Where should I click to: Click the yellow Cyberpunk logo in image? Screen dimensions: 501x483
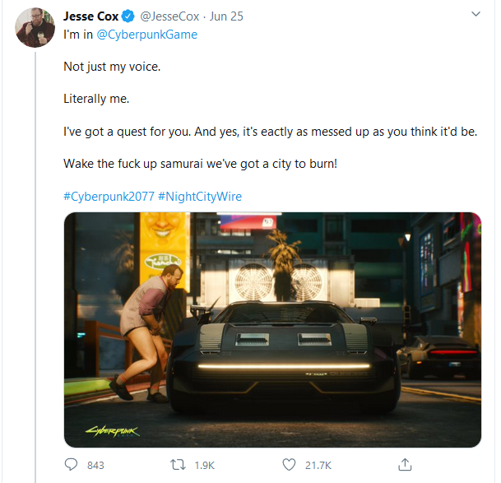(113, 431)
